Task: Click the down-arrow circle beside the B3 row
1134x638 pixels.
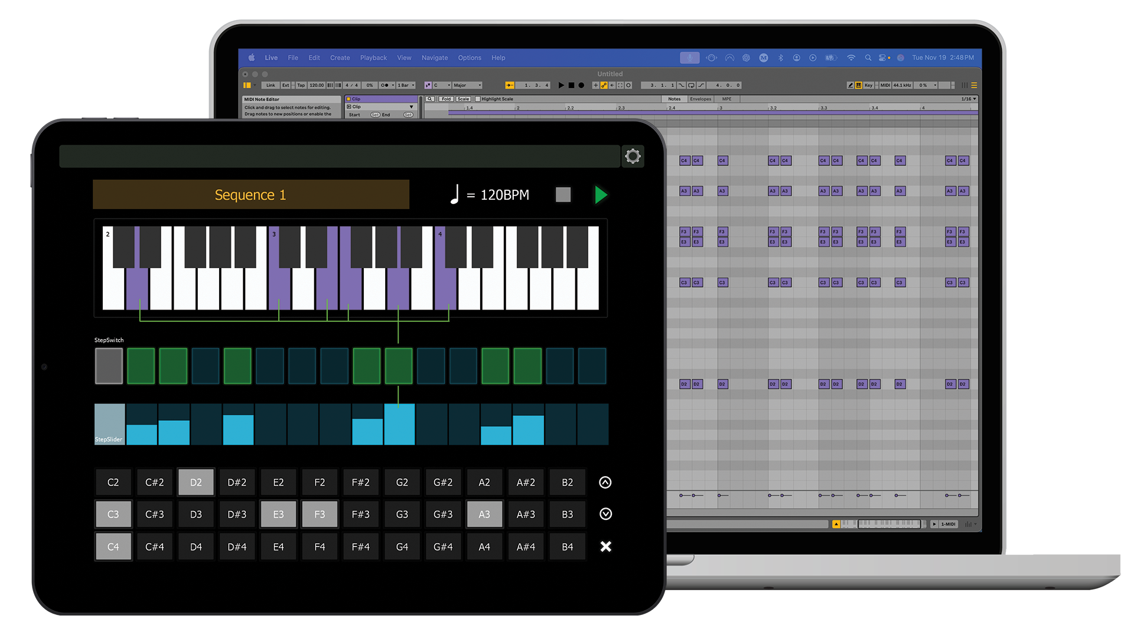Action: 605,514
